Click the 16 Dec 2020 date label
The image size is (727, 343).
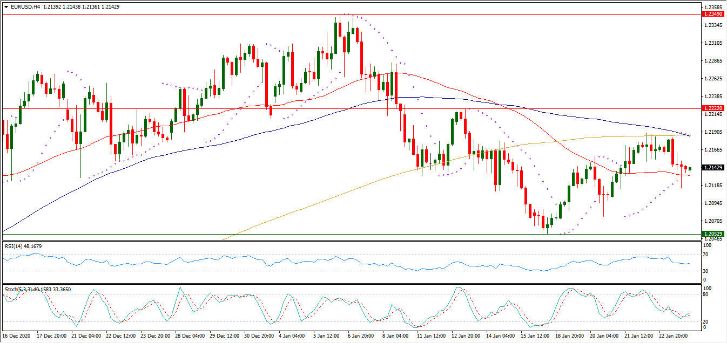click(x=18, y=336)
